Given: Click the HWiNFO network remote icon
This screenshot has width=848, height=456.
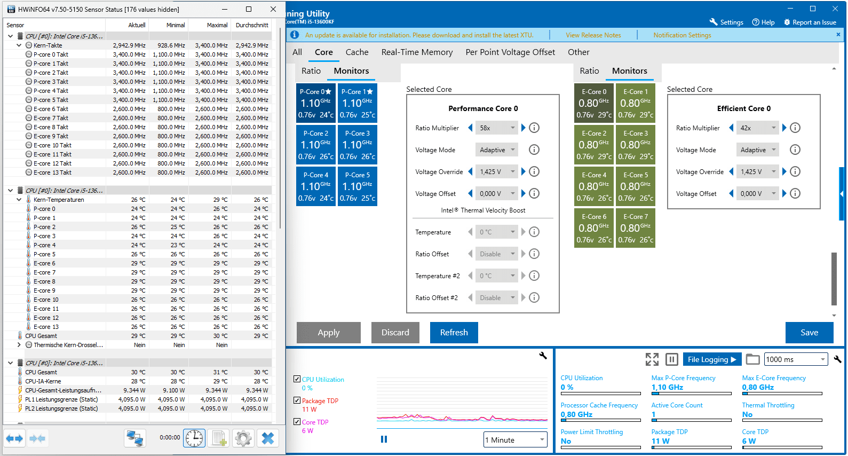Looking at the screenshot, I should [135, 438].
